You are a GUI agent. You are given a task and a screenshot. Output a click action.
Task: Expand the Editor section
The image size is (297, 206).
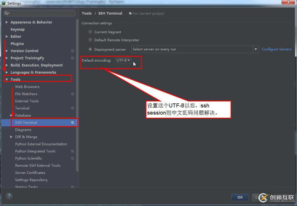[x=7, y=36]
